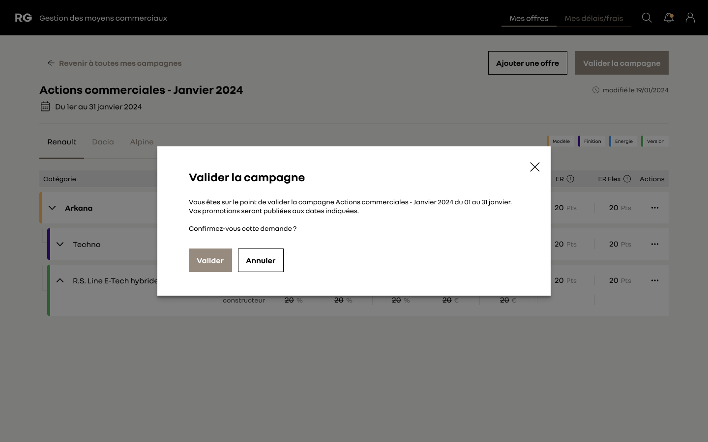Click the Finition legend tag
Viewport: 708px width, 442px height.
(x=591, y=141)
